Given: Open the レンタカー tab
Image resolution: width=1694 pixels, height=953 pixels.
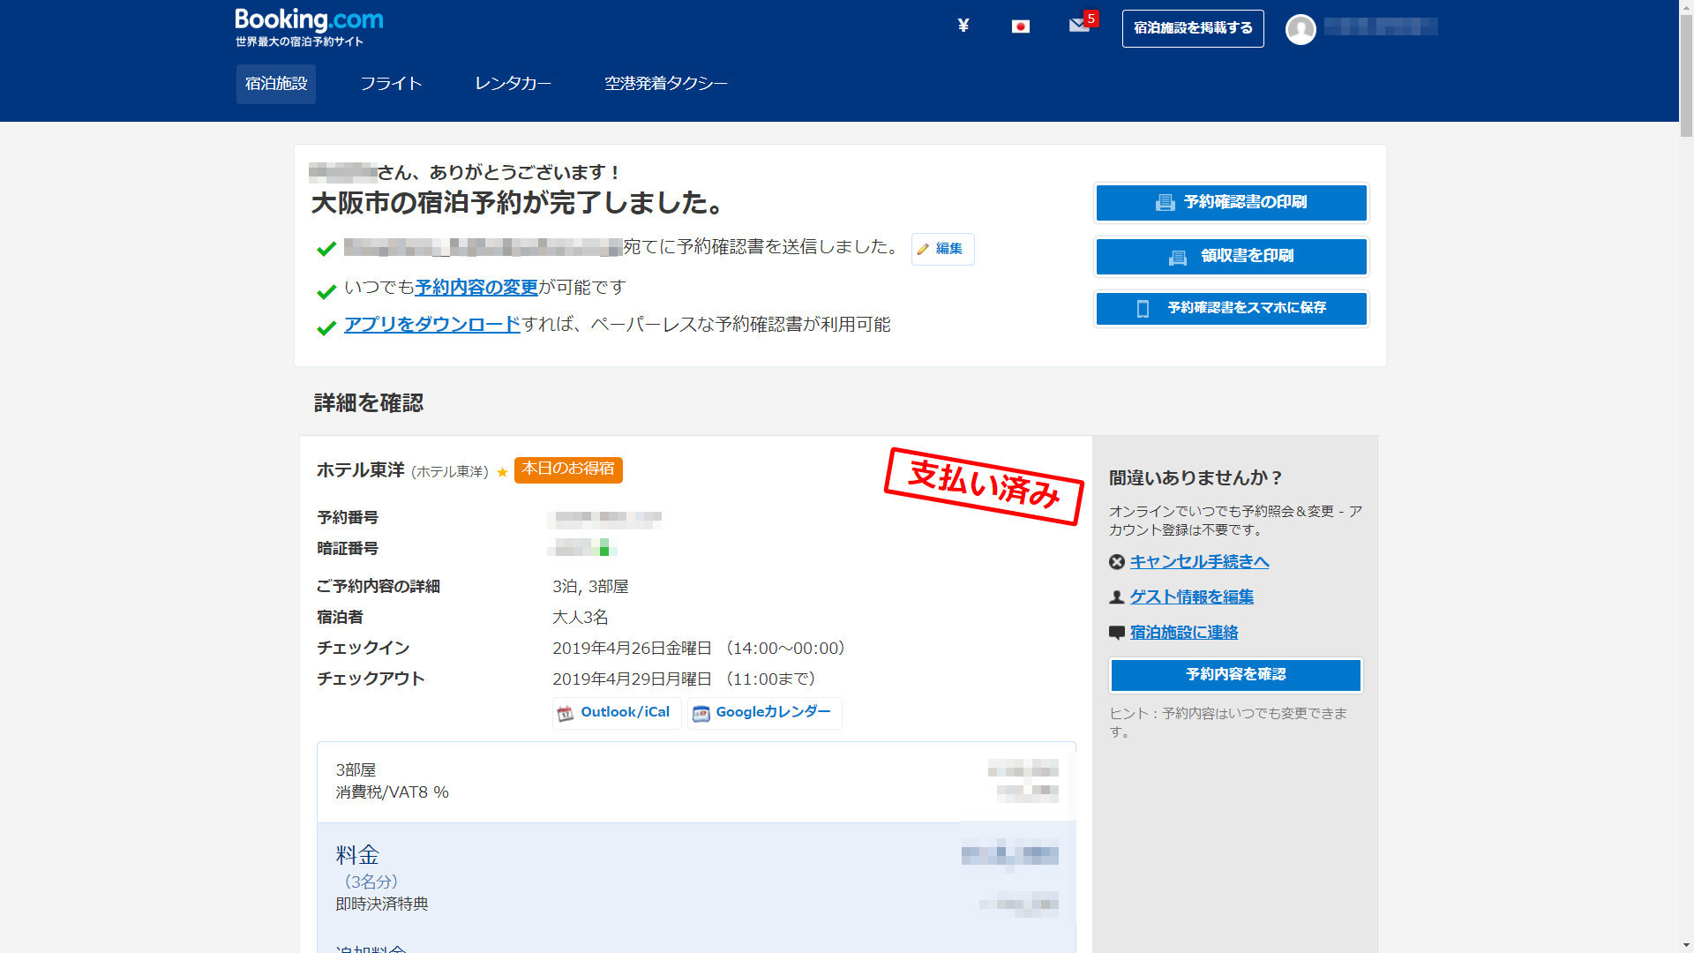Looking at the screenshot, I should pyautogui.click(x=513, y=84).
